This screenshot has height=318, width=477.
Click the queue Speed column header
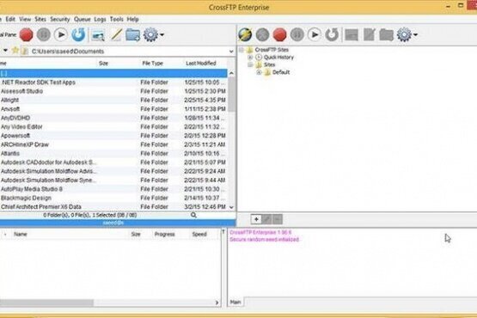(199, 234)
